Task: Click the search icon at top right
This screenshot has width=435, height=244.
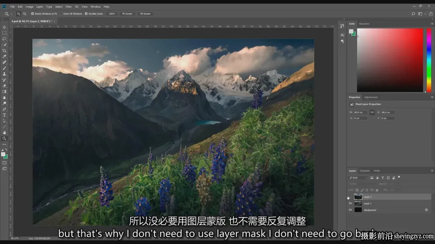Action: point(413,14)
